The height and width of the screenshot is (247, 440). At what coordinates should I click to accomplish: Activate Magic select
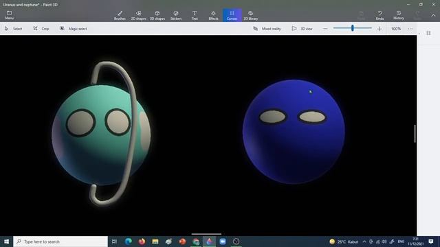(74, 29)
